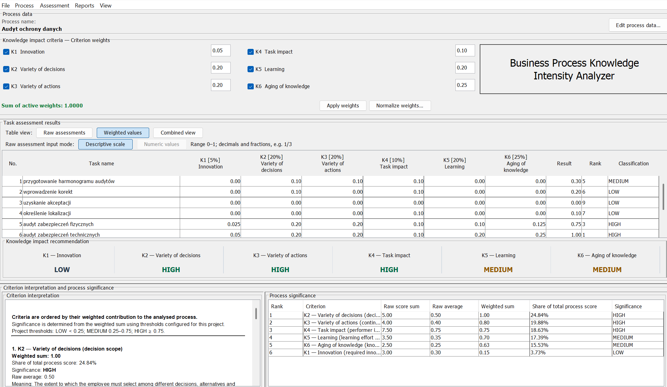Select row określenie lokalizacji
This screenshot has height=387, width=667.
331,213
